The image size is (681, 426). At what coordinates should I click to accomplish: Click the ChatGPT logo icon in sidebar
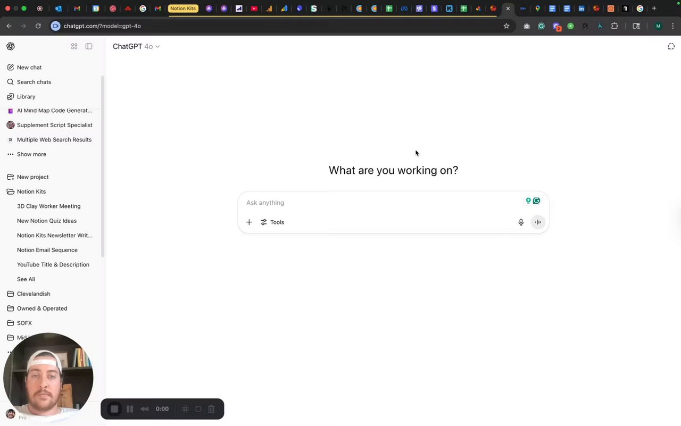coord(11,46)
